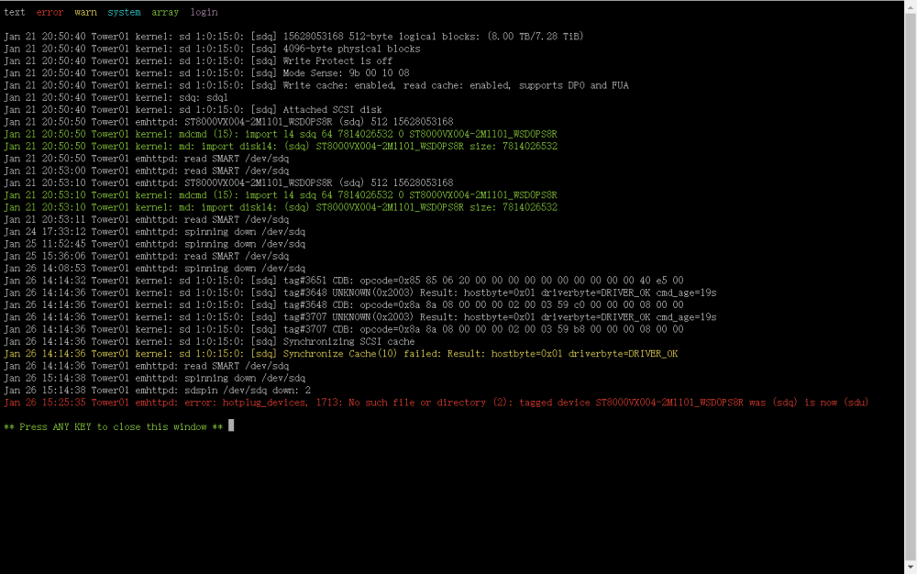This screenshot has height=574, width=917.
Task: Click the Jan 21 20:53:11 read SMART line
Action: (146, 219)
